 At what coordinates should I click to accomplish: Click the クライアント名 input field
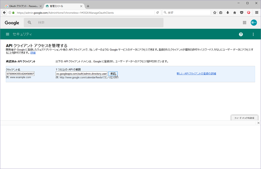20,74
